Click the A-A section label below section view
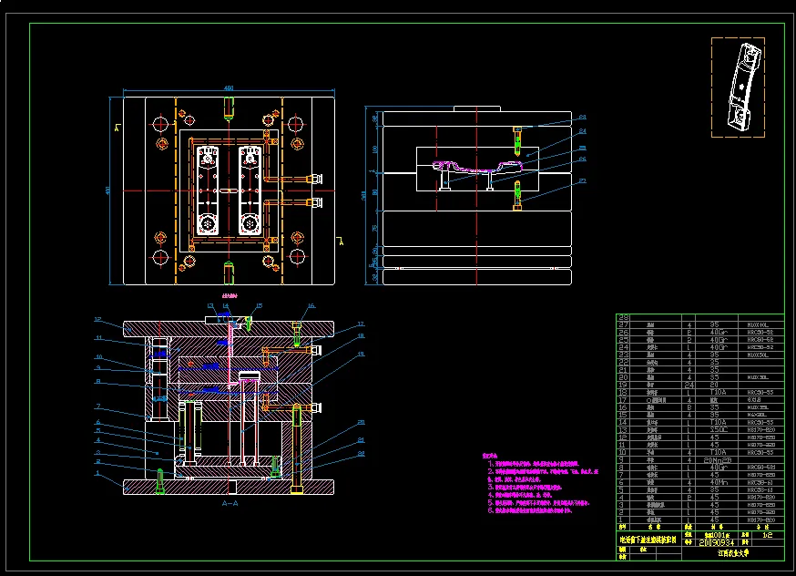 [230, 503]
